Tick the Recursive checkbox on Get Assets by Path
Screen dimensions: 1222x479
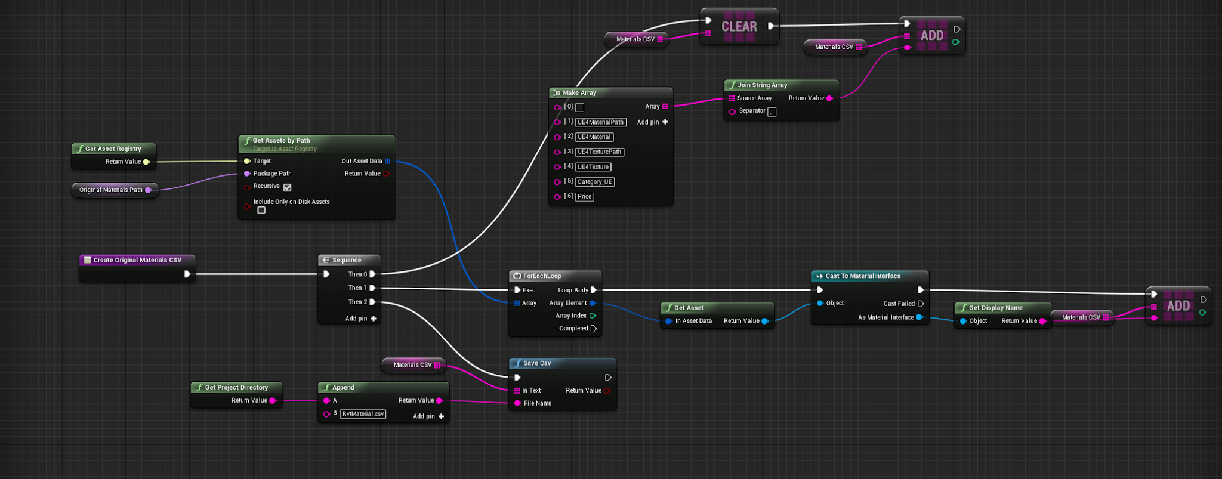coord(288,187)
